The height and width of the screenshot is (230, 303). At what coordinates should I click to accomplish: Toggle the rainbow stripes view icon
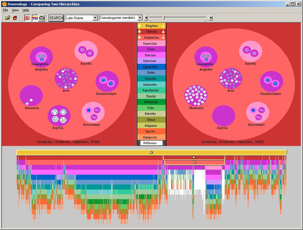pyautogui.click(x=35, y=18)
